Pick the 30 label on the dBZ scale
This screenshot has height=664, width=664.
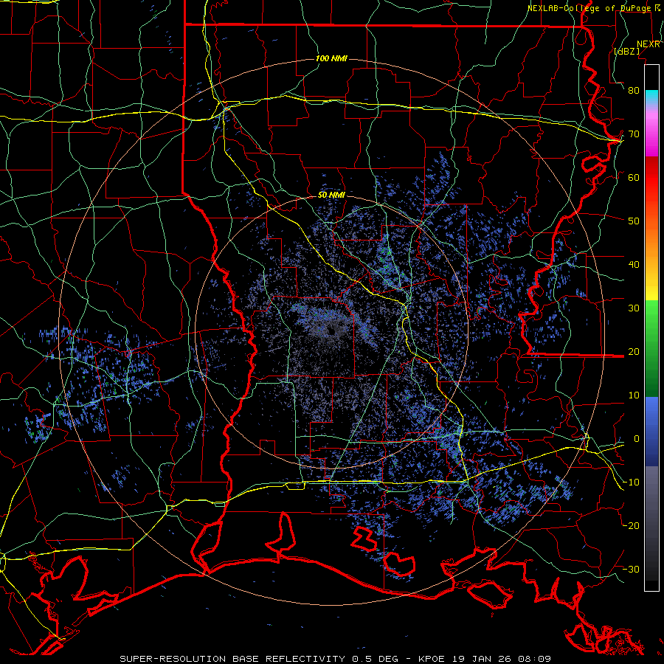click(x=634, y=308)
